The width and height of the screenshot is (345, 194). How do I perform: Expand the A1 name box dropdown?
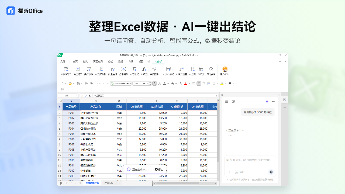click(76, 96)
